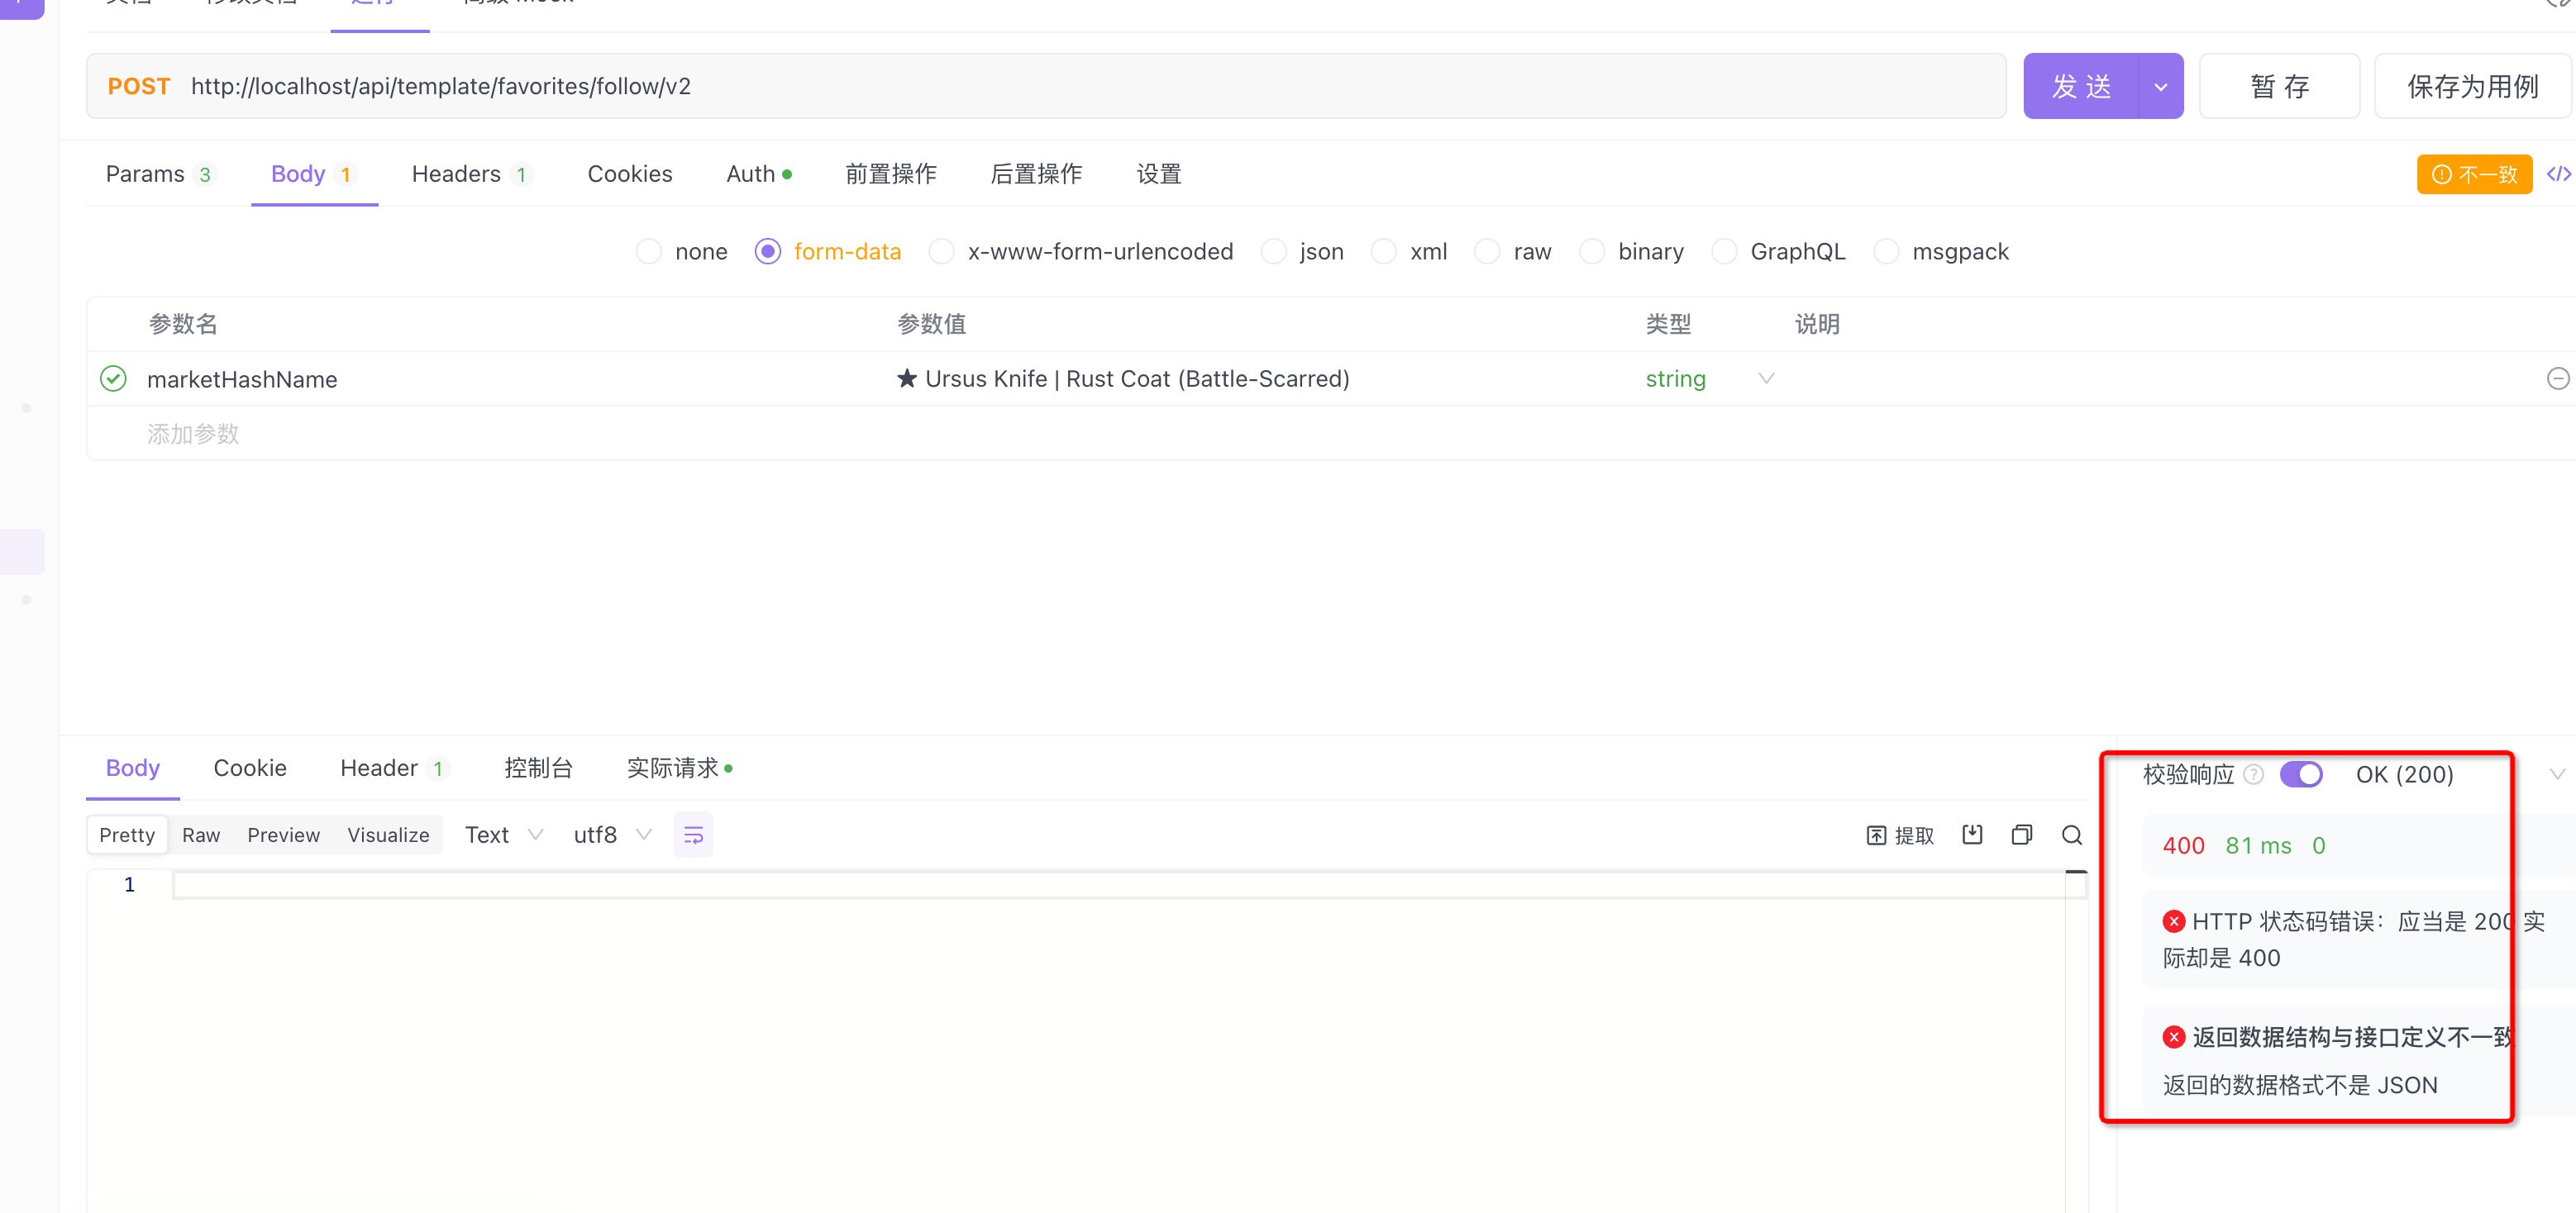Uncheck the marketHashName parameter checkbox

click(x=113, y=378)
